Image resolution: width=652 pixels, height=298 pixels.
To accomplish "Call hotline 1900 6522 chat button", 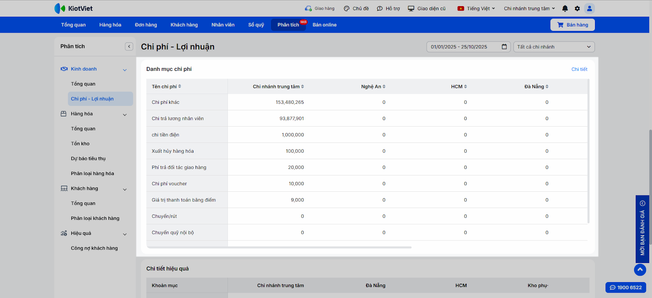I will point(626,287).
